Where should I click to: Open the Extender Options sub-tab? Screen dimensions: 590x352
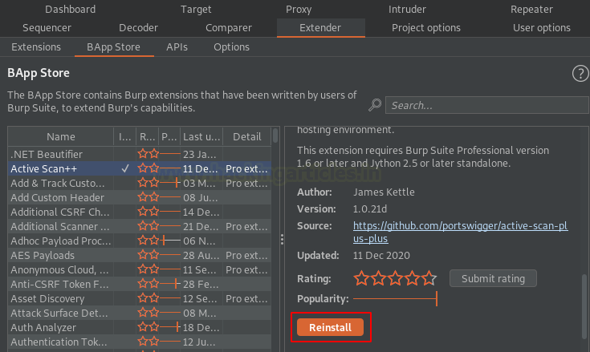pyautogui.click(x=231, y=47)
